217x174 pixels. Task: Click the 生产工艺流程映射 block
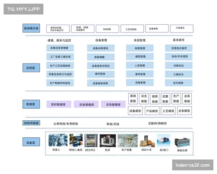[x=60, y=66]
